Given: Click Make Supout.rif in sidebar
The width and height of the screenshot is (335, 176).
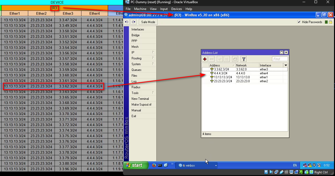Looking at the screenshot, I should 143,105.
